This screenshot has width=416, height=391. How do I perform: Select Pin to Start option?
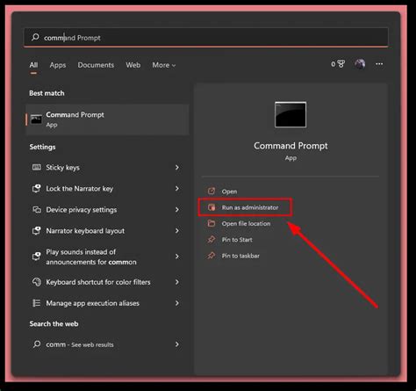click(x=237, y=240)
